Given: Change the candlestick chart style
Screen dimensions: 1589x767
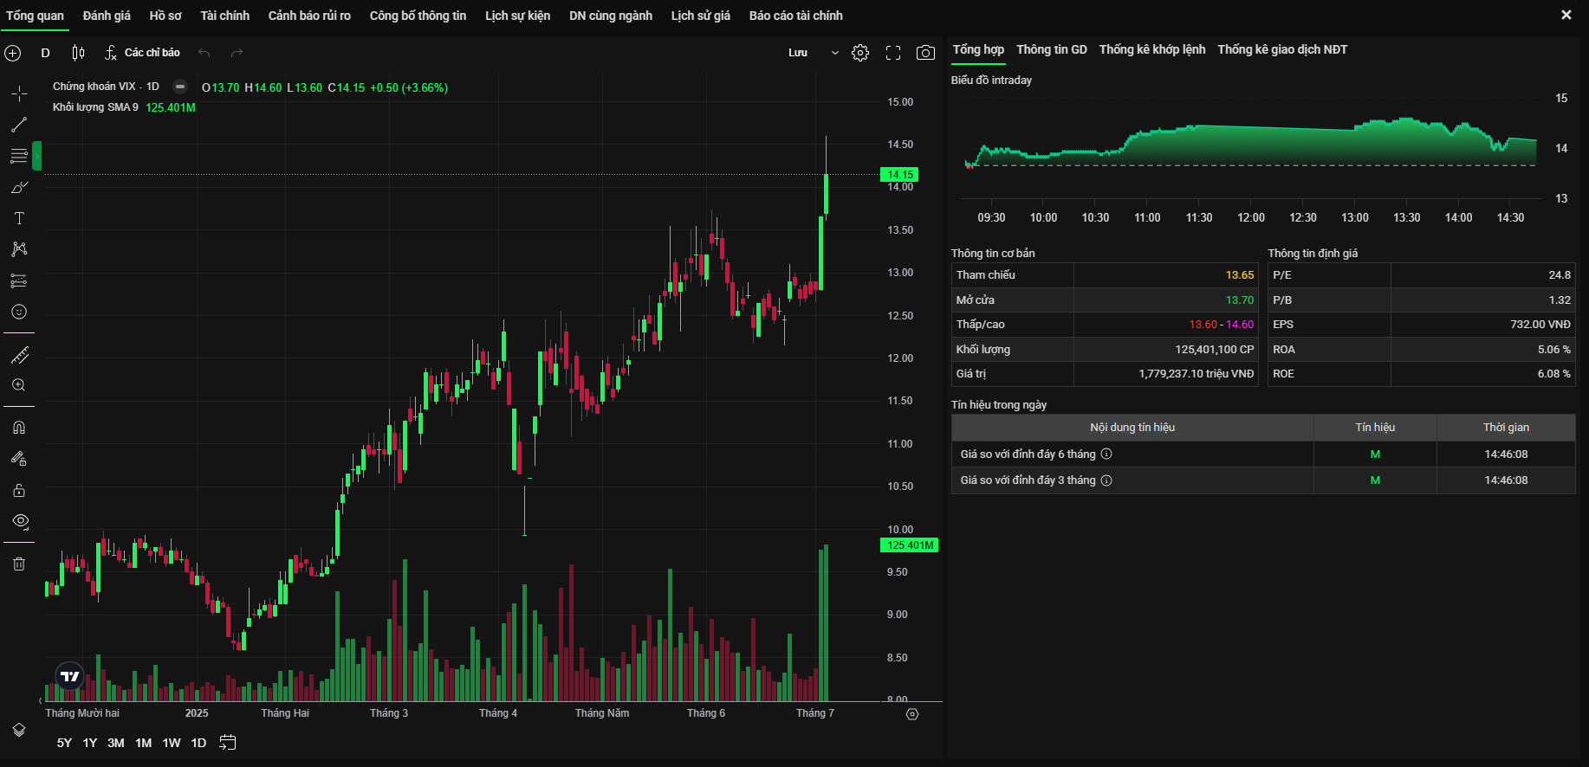Looking at the screenshot, I should [x=78, y=53].
